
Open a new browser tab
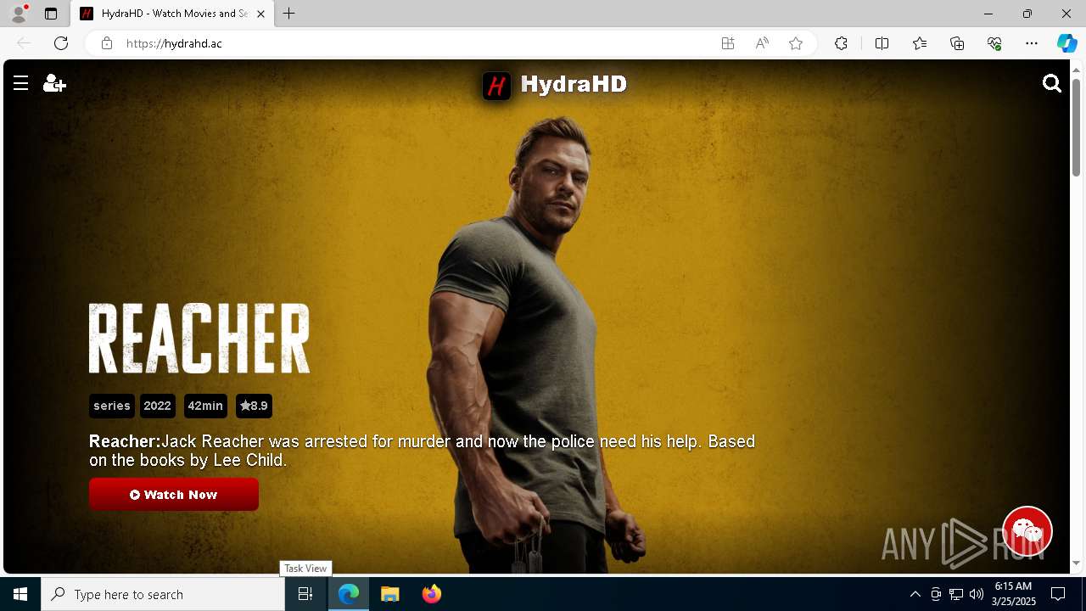click(289, 14)
